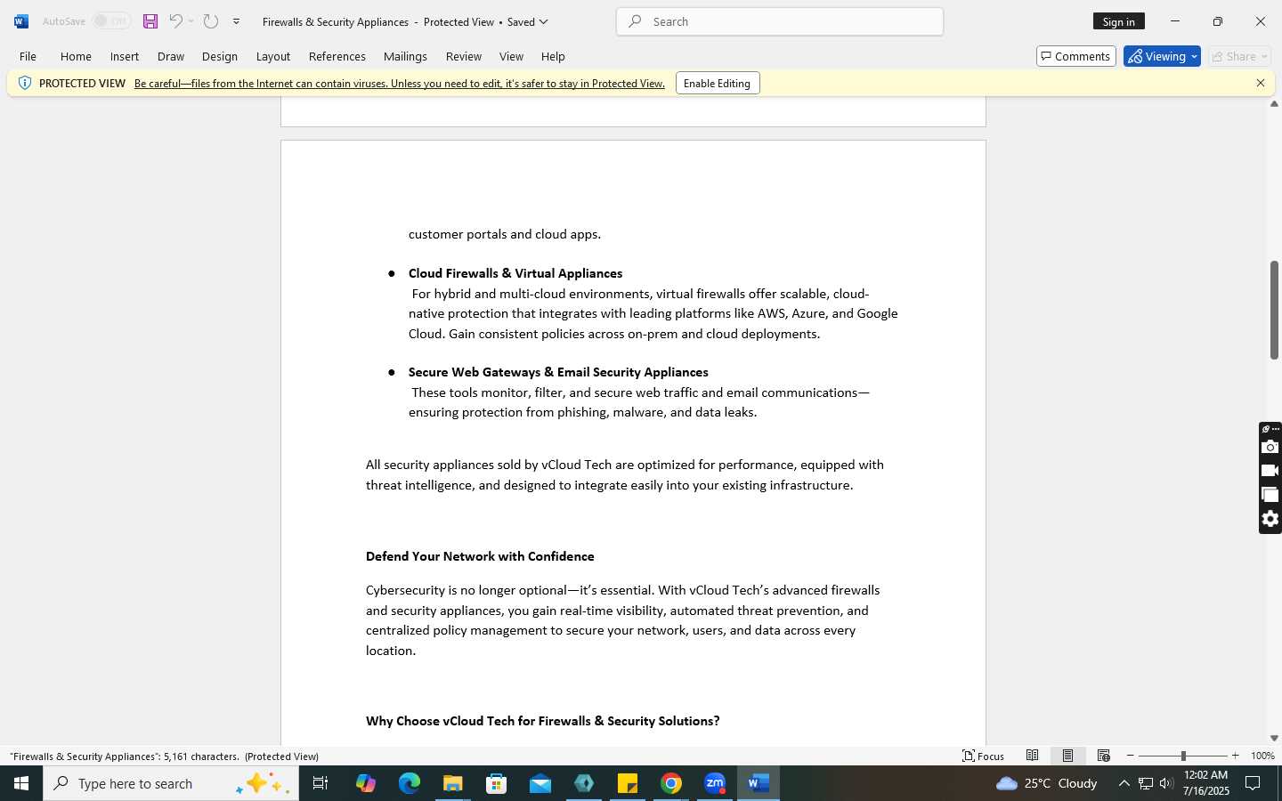Click the Sign in button

1119,21
